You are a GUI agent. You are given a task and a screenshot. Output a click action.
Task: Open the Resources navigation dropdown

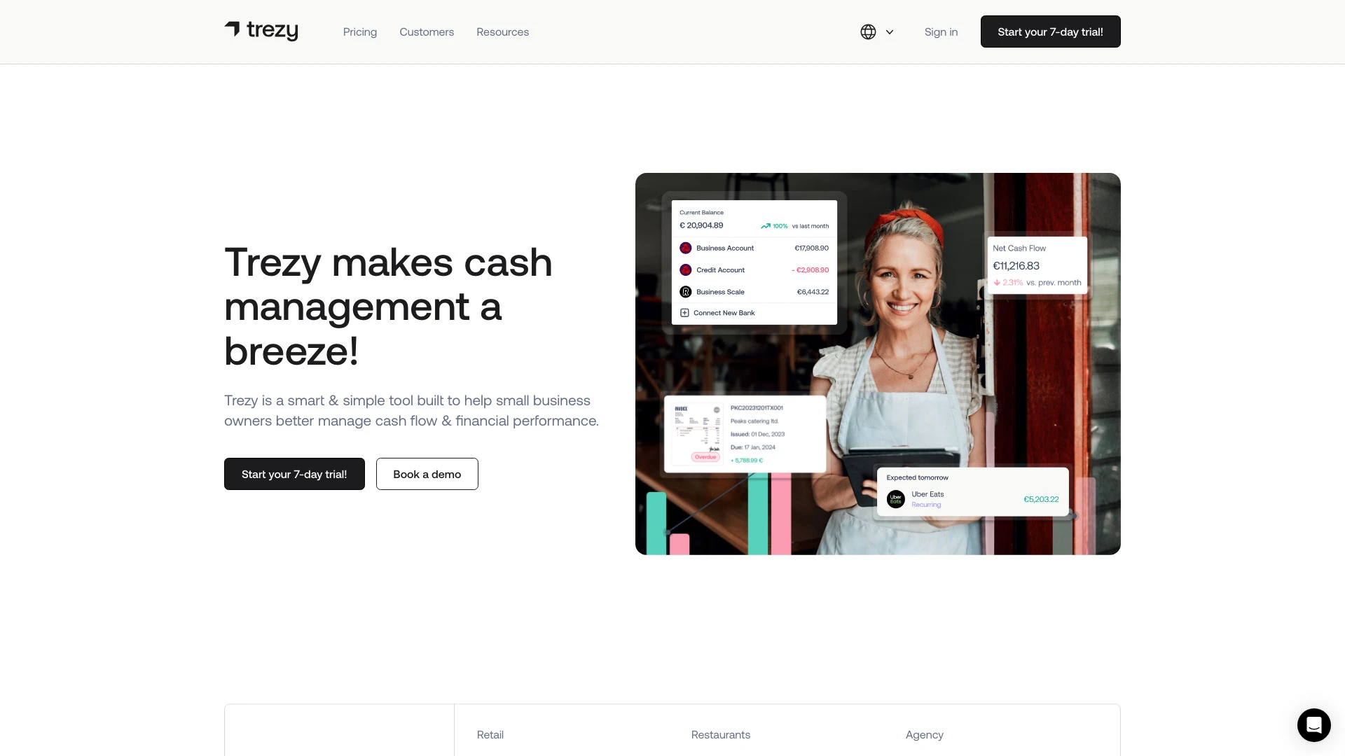click(x=502, y=31)
